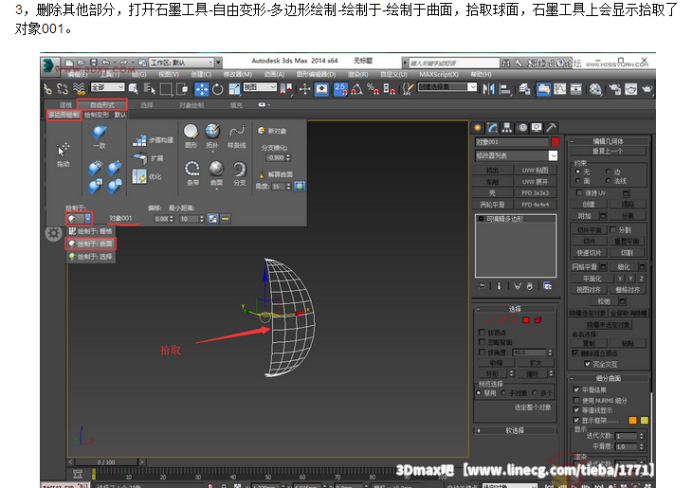This screenshot has height=488, width=692.
Task: Choose Draw On: Selection (绘制于: 选择)
Action: pyautogui.click(x=91, y=257)
